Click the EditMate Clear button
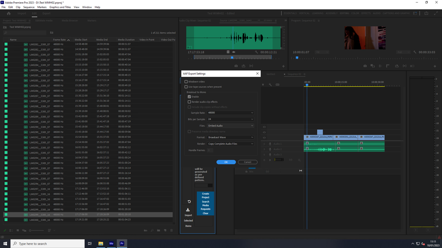The width and height of the screenshot is (442, 248). pyautogui.click(x=205, y=214)
